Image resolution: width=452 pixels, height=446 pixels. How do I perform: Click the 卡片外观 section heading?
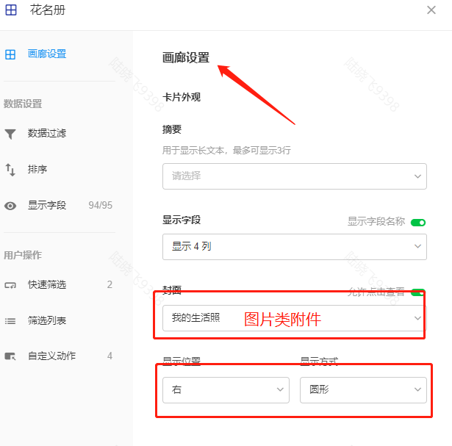(x=182, y=97)
